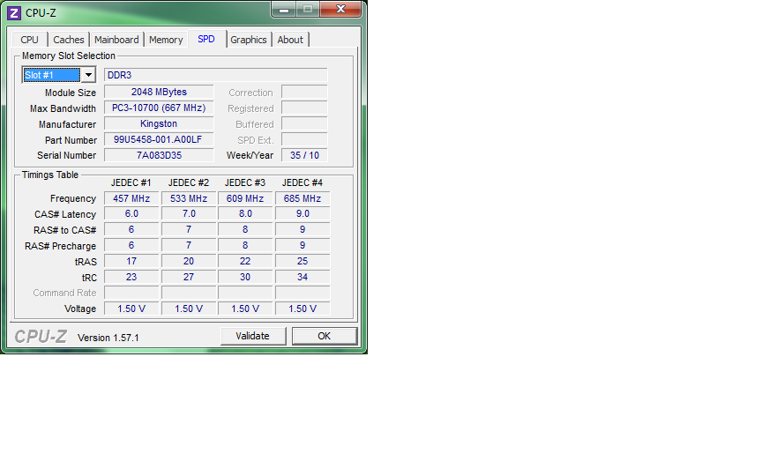
Task: Click the PC3-10700 (667 MHz) bandwidth value
Action: (x=159, y=108)
